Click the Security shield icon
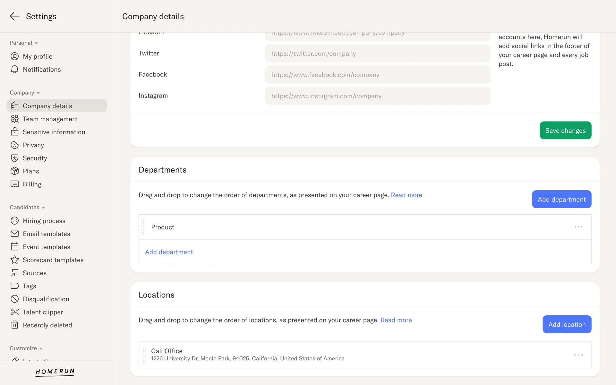Screen dimensions: 616x385 (x=14, y=158)
